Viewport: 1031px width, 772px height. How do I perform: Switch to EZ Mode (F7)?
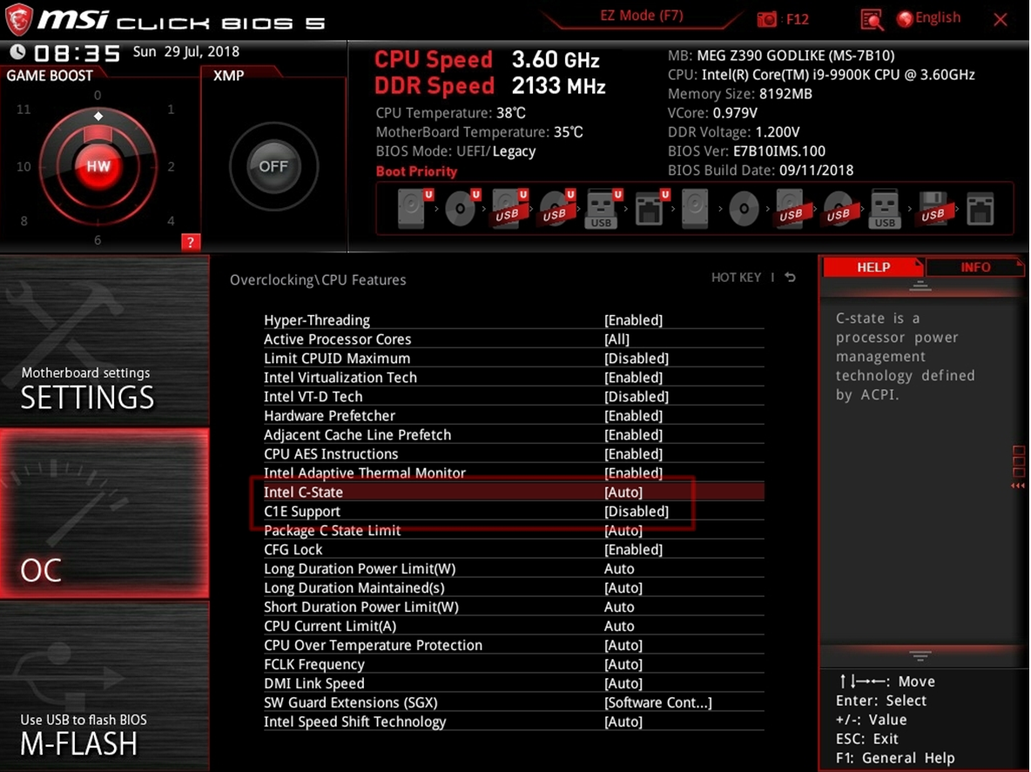642,16
